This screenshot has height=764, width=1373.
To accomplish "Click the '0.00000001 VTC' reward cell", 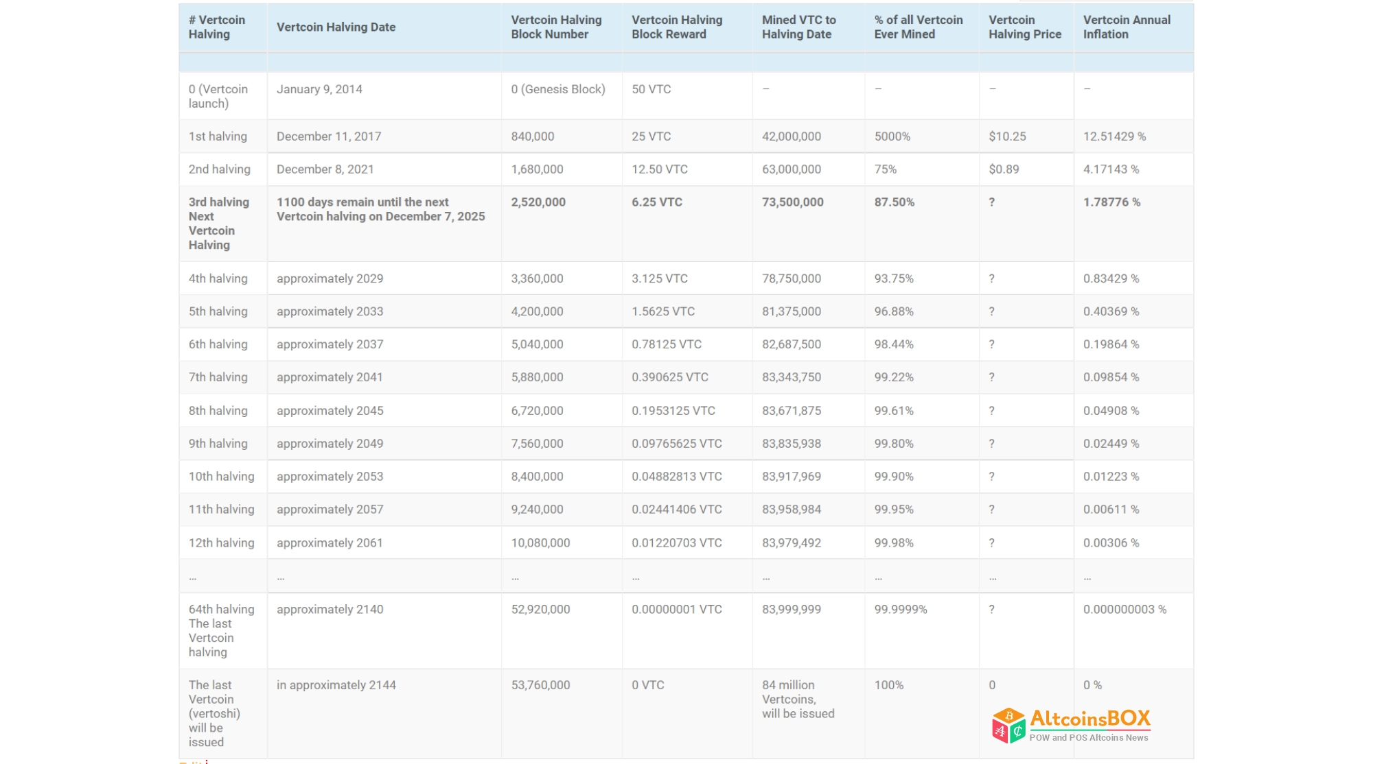I will coord(677,610).
